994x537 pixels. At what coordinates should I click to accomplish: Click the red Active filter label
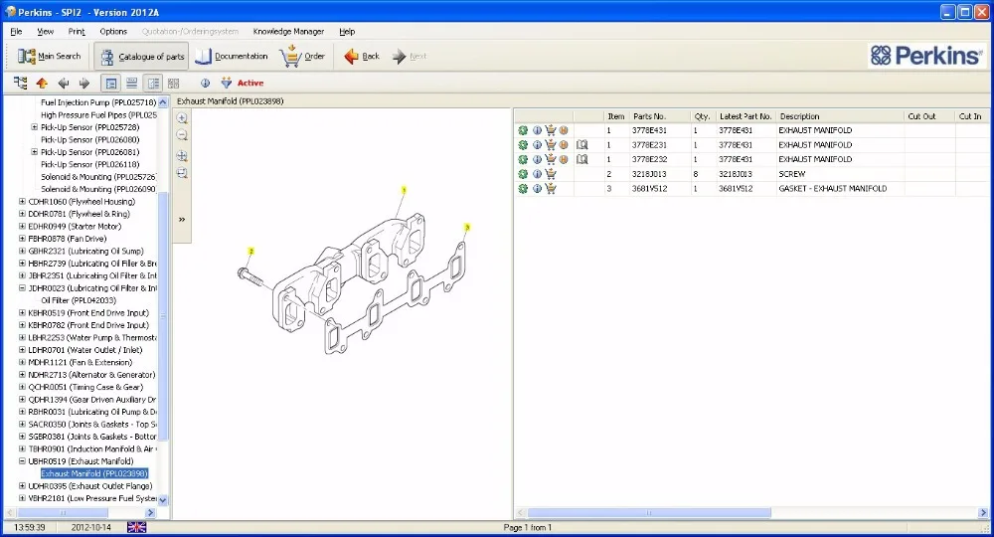[x=250, y=84]
